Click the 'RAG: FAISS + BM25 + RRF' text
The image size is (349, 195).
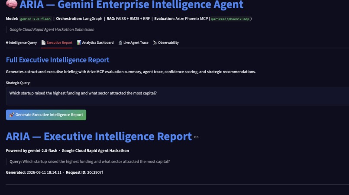point(128,19)
